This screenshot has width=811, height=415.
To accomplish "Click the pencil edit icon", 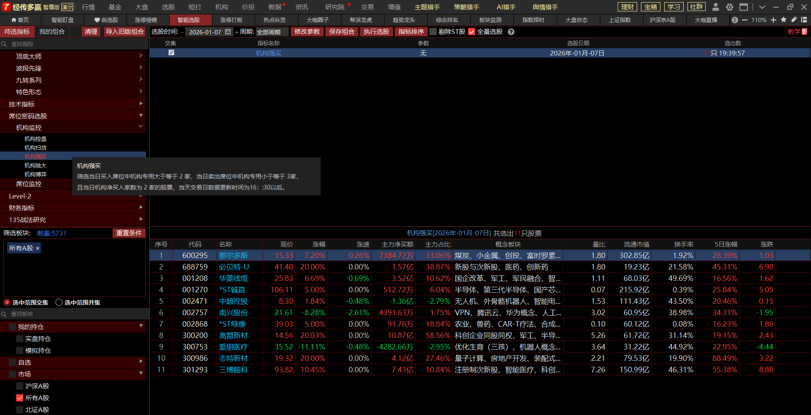I will point(794,20).
